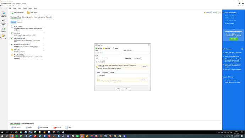Click the search icon in inner taskbar
The height and width of the screenshot is (138, 245).
pos(7,132)
